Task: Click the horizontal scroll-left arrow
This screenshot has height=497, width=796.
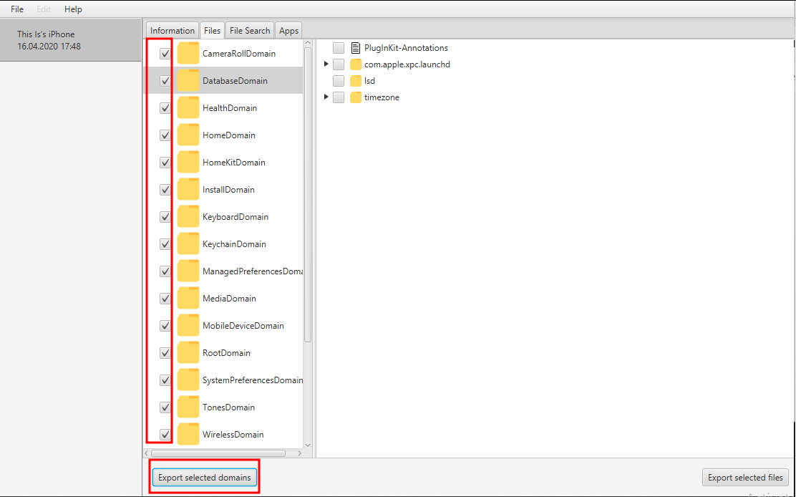Action: (147, 453)
